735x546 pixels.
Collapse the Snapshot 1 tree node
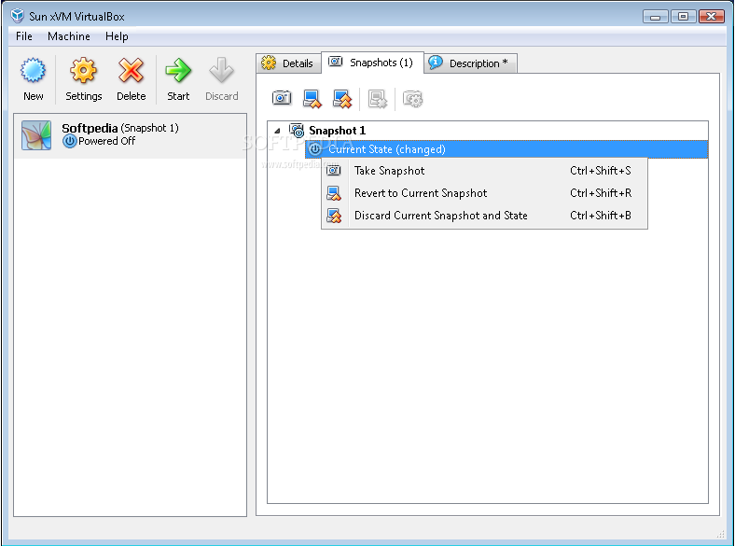click(278, 131)
